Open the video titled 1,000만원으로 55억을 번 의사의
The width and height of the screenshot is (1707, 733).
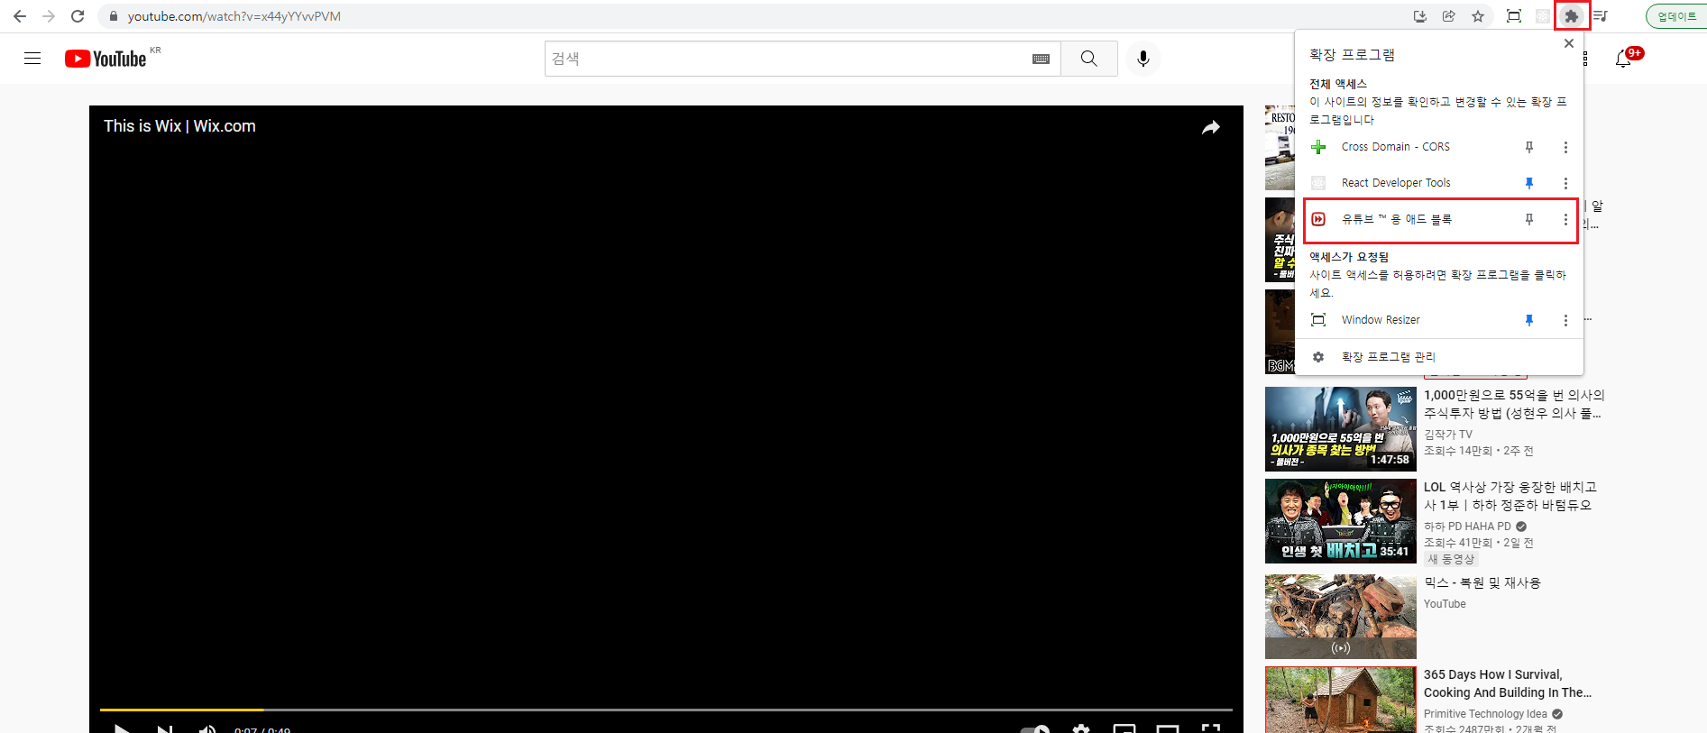[1514, 404]
